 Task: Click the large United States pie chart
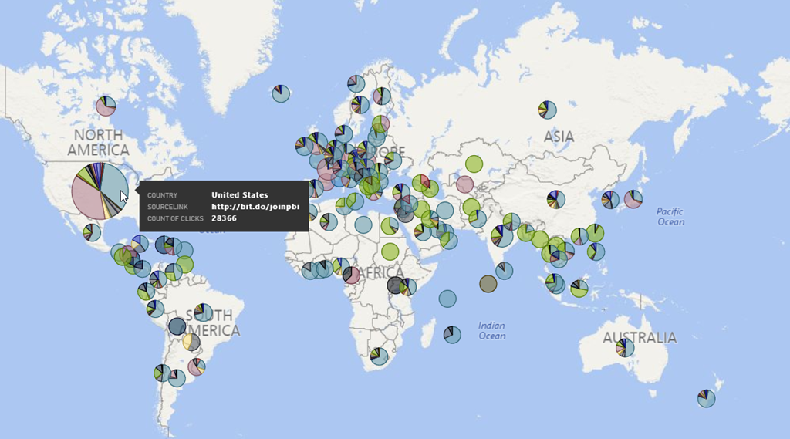100,191
